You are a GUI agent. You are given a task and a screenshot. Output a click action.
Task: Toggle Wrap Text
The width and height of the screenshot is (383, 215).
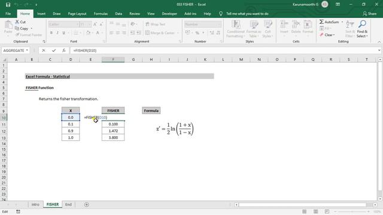coord(156,24)
